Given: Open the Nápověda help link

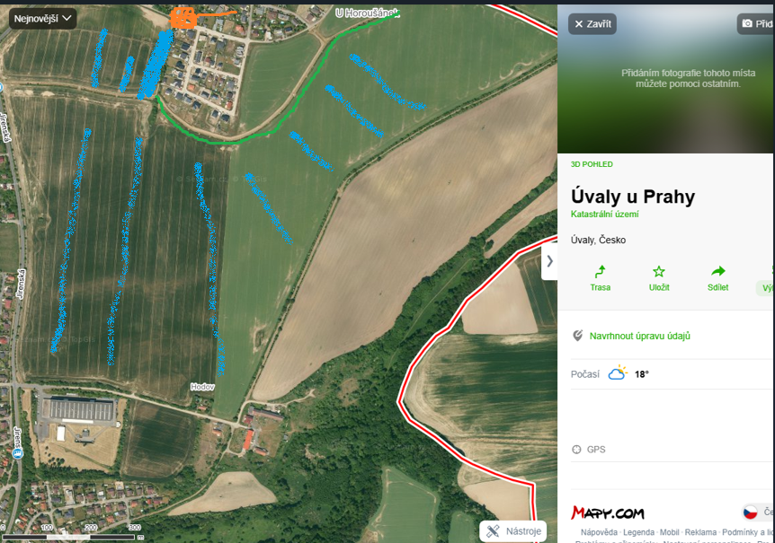Looking at the screenshot, I should [x=599, y=532].
